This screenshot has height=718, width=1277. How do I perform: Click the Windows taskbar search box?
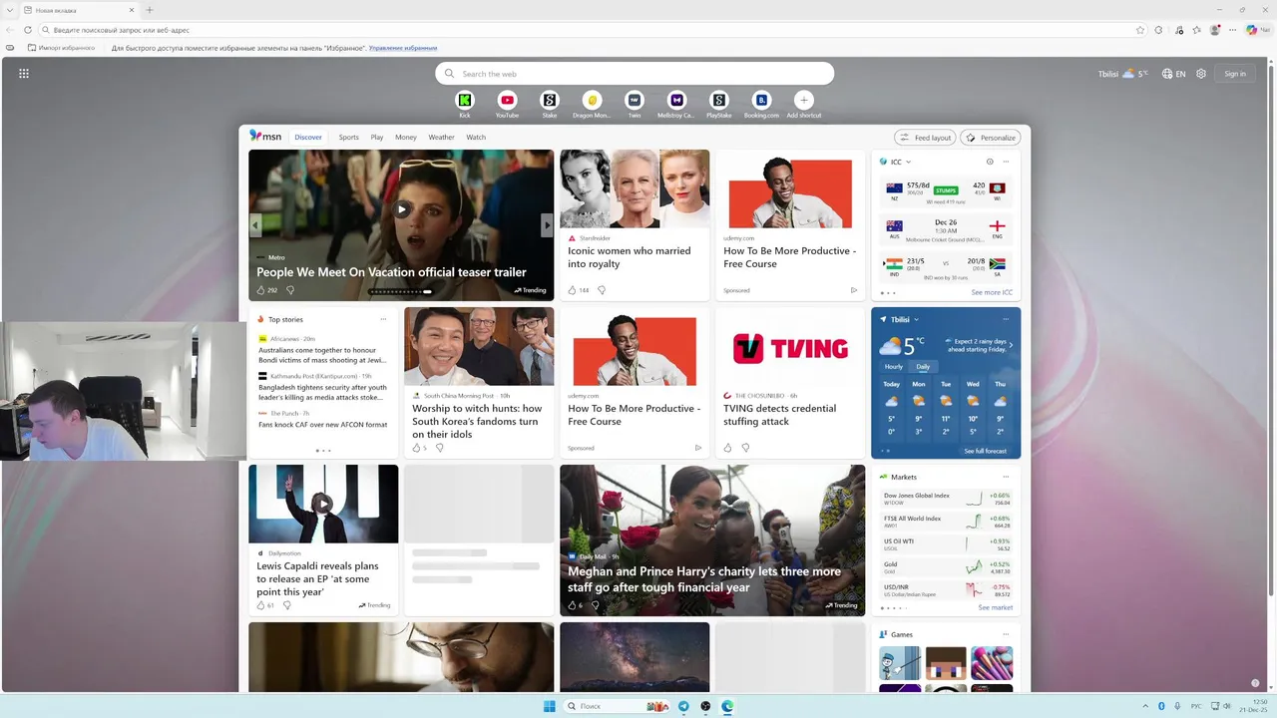(x=615, y=706)
